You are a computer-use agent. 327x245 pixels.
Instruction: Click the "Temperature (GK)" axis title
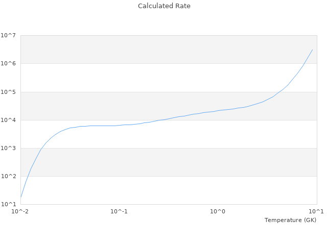click(290, 220)
